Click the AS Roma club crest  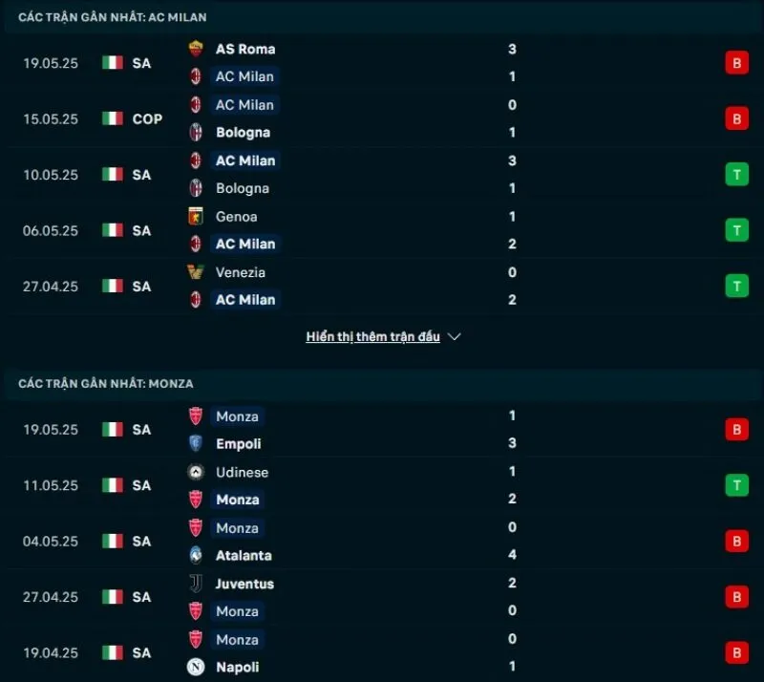tap(197, 48)
